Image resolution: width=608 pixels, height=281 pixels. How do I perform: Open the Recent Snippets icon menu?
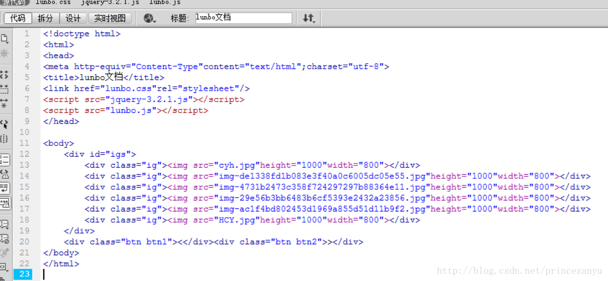(5, 267)
